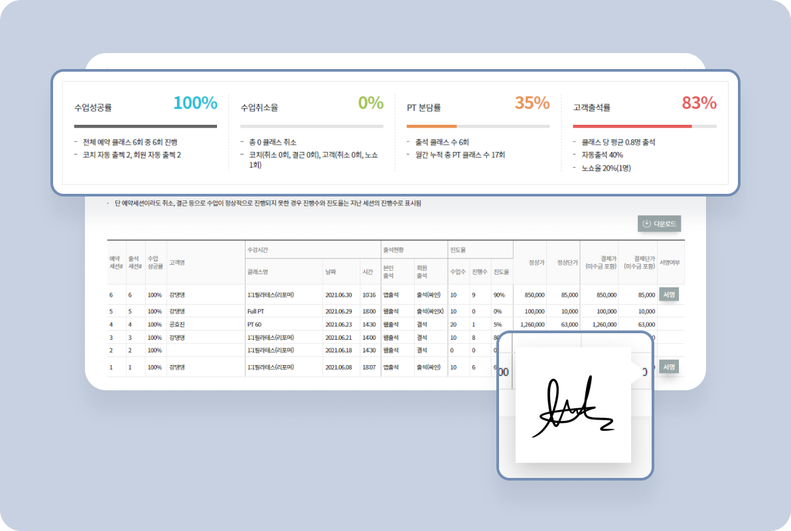Click customer name 공효진 in table
Viewport: 791px width, 531px height.
tap(177, 325)
